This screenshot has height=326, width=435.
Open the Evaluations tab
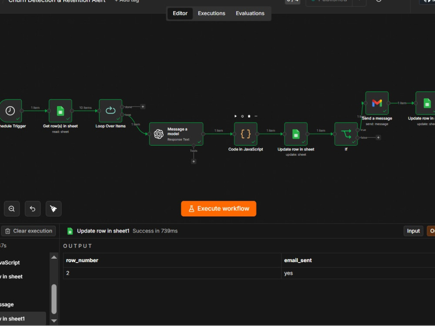pyautogui.click(x=250, y=13)
